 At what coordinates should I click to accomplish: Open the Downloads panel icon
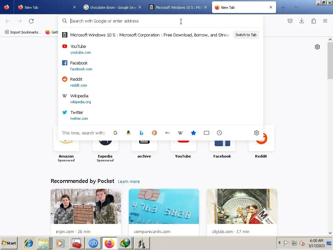(x=301, y=21)
